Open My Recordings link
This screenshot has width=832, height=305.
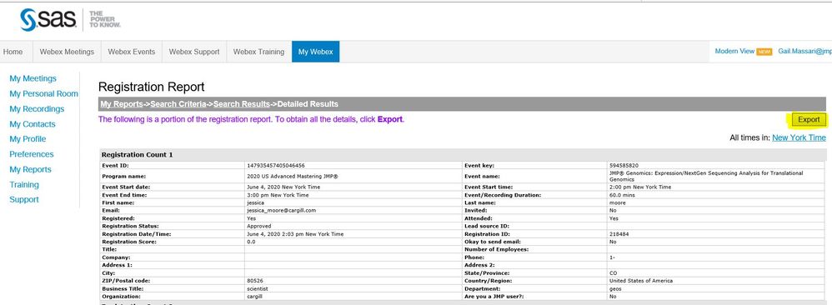point(37,108)
